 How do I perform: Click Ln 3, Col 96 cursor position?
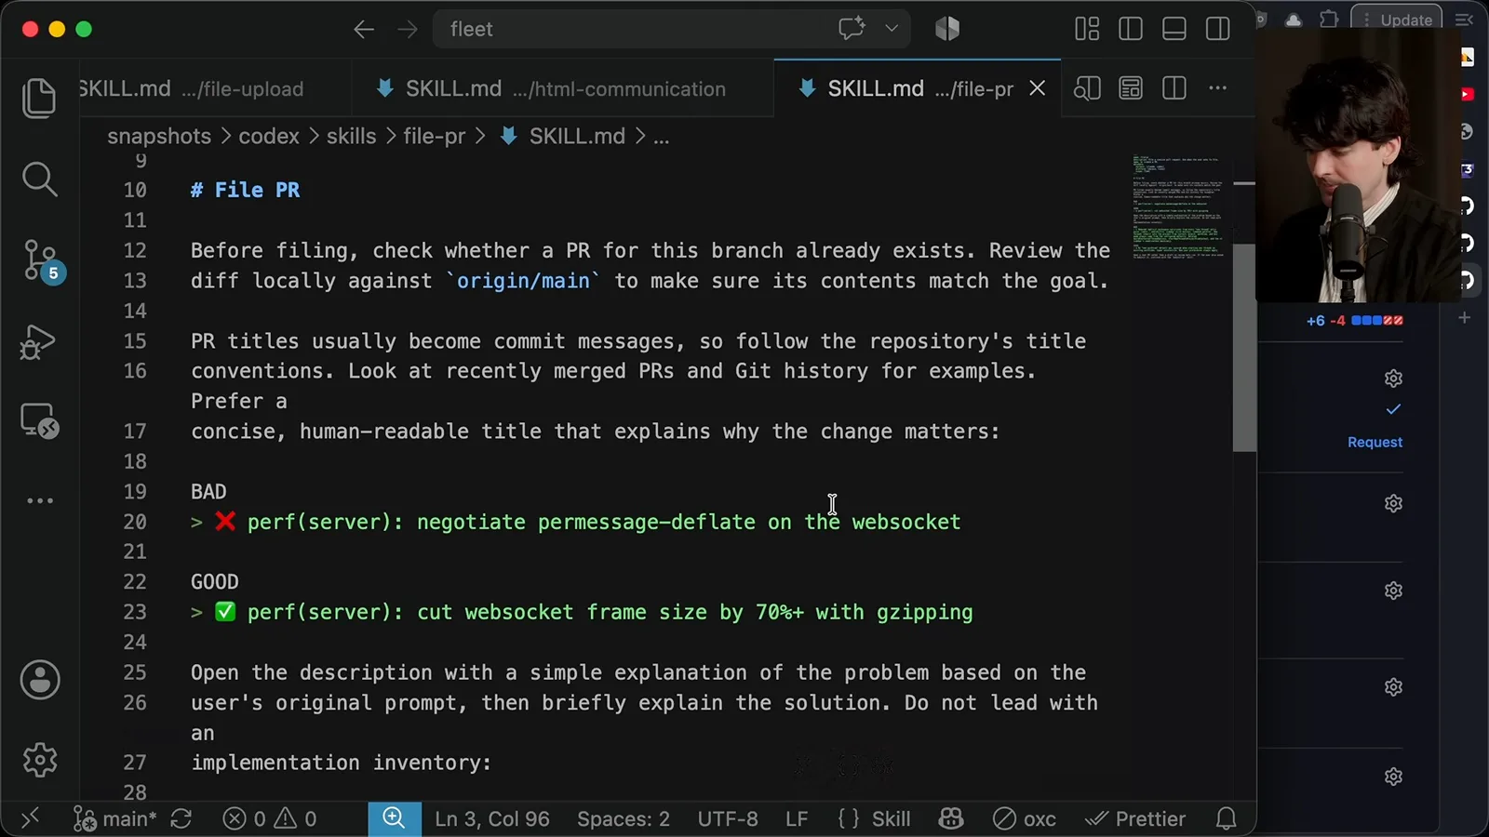tap(492, 818)
